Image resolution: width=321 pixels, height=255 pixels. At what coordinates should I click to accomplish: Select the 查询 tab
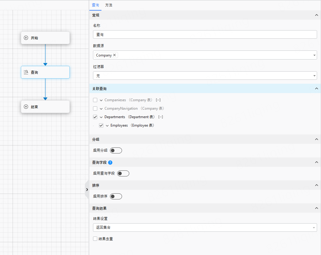[x=95, y=5]
